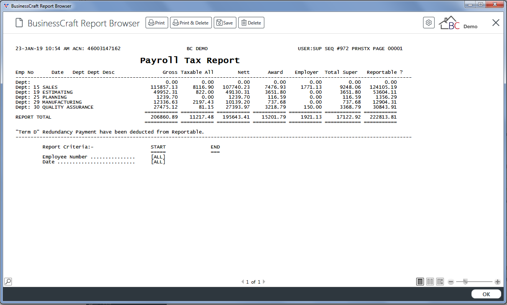This screenshot has height=305, width=507.
Task: Click the 'Dept: 19 ESTIMATING' row label
Action: click(44, 92)
